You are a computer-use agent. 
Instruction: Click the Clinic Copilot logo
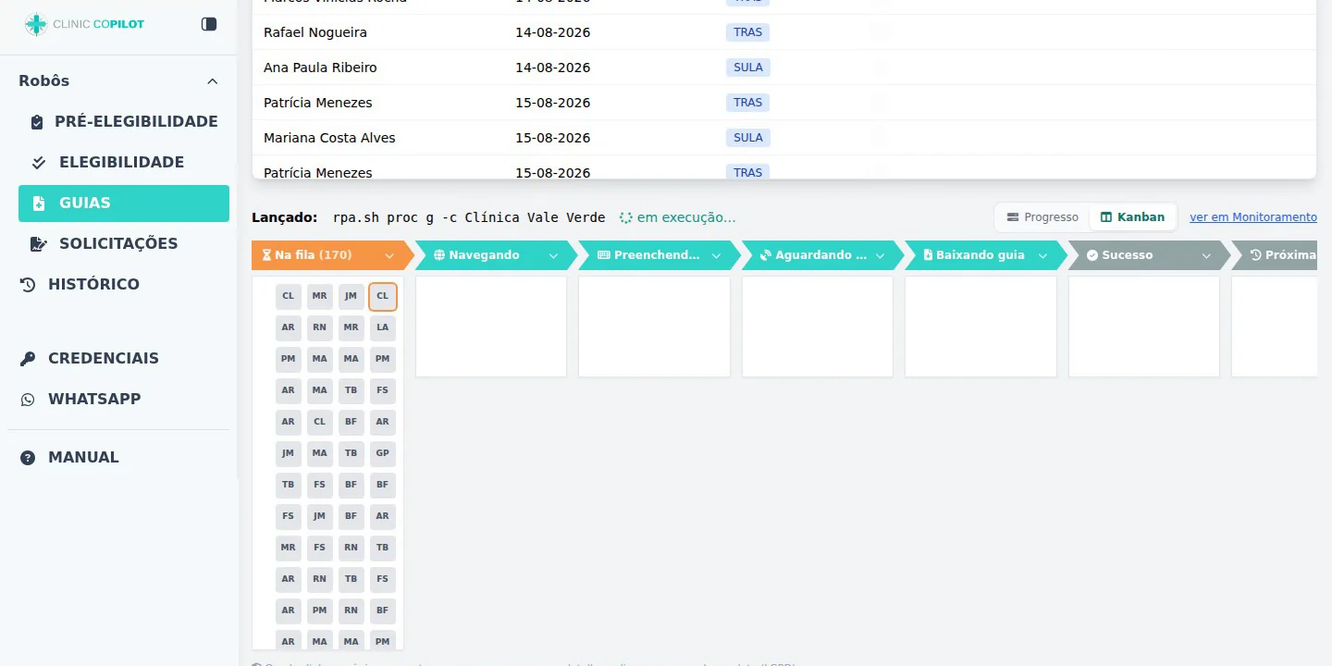coord(84,24)
